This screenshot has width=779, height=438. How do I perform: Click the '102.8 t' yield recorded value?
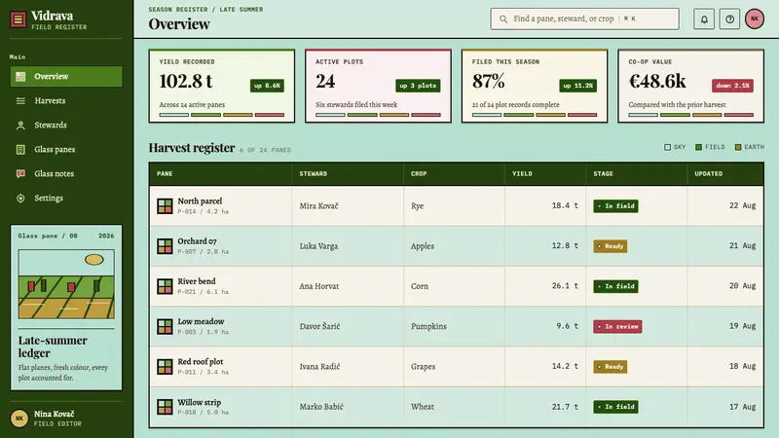tap(186, 81)
